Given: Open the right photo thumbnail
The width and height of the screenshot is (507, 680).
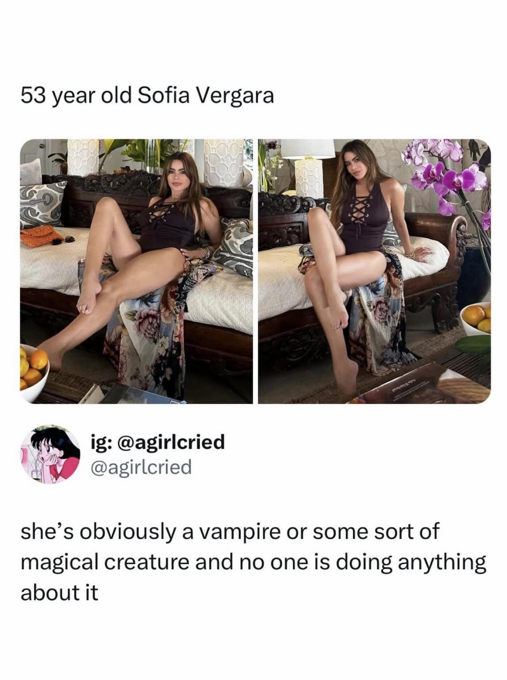Looking at the screenshot, I should 374,271.
